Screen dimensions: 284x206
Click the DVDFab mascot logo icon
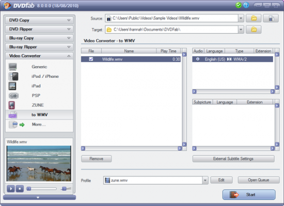(7, 5)
